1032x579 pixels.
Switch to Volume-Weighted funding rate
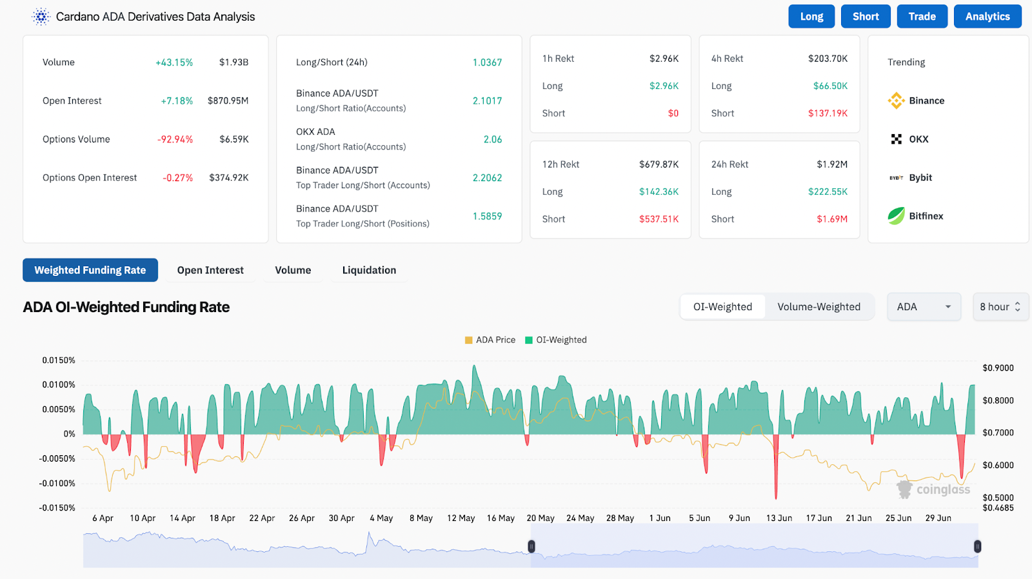tap(819, 307)
